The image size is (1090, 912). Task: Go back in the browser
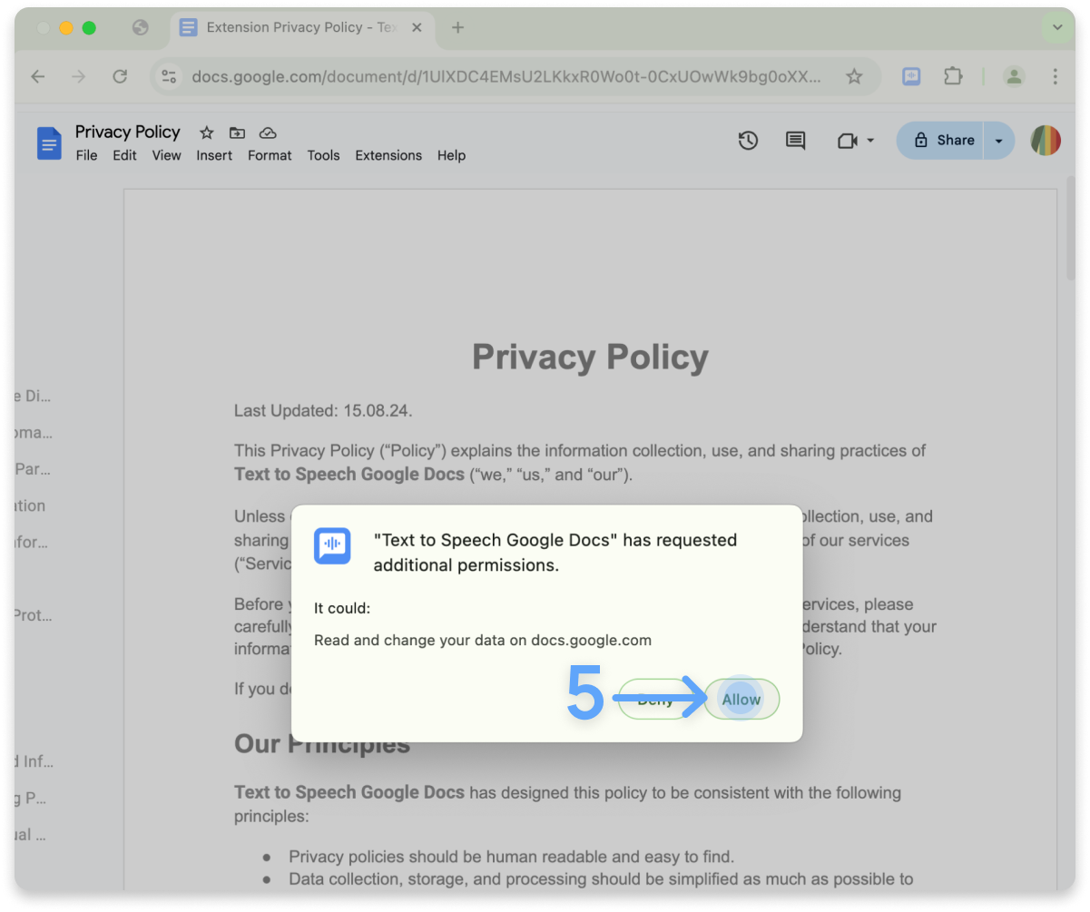[37, 76]
